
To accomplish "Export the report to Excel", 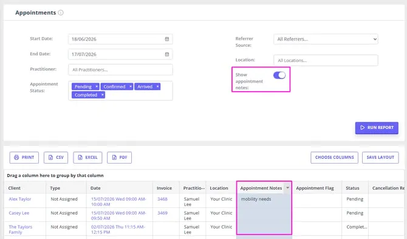I will click(x=87, y=158).
